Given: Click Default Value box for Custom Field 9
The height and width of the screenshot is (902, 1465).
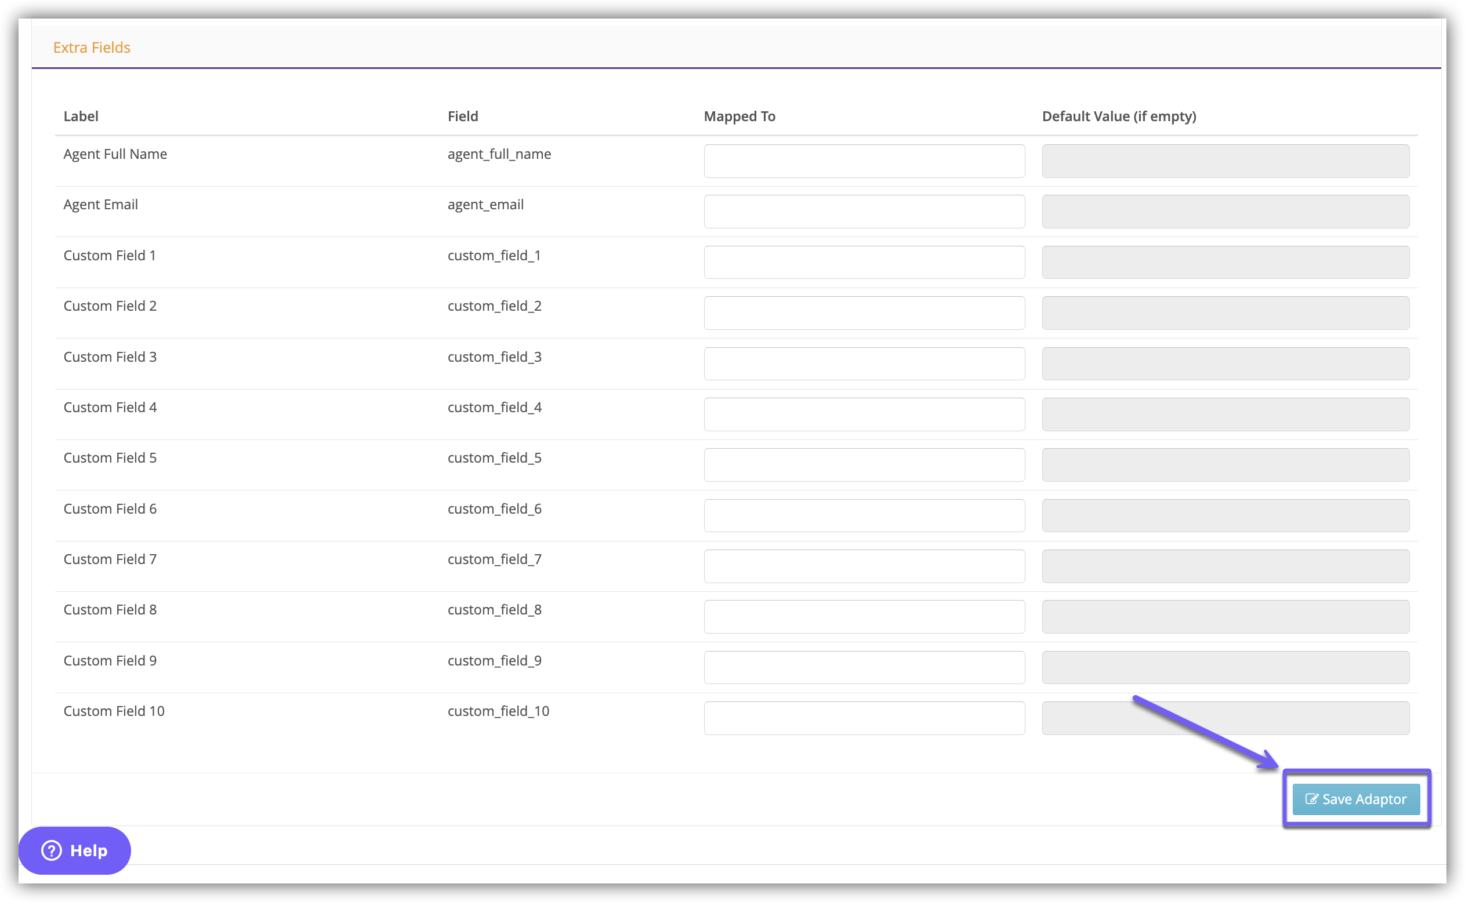Looking at the screenshot, I should point(1225,667).
